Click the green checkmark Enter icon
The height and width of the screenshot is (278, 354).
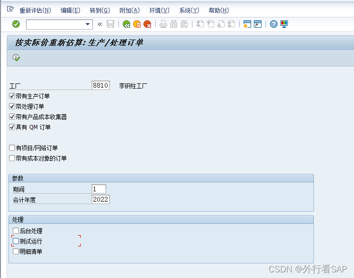(x=16, y=24)
